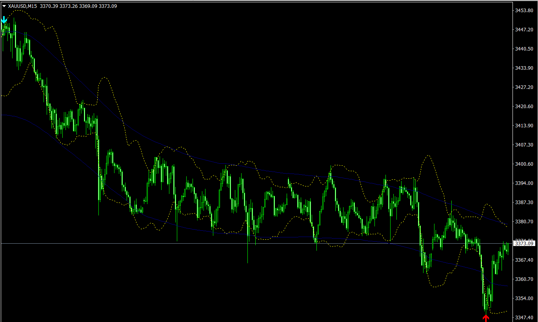Viewport: 538px width, 322px height.
Task: Click price scale label 3433.90
Action: [524, 68]
